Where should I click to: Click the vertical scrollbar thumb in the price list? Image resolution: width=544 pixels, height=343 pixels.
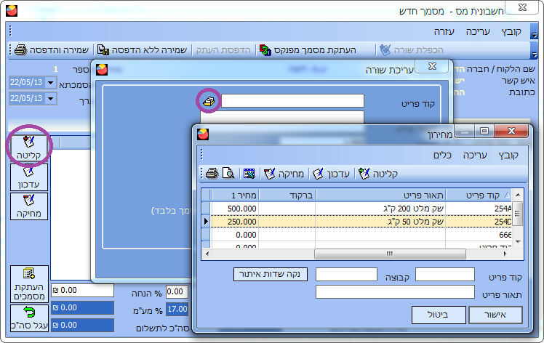(518, 213)
